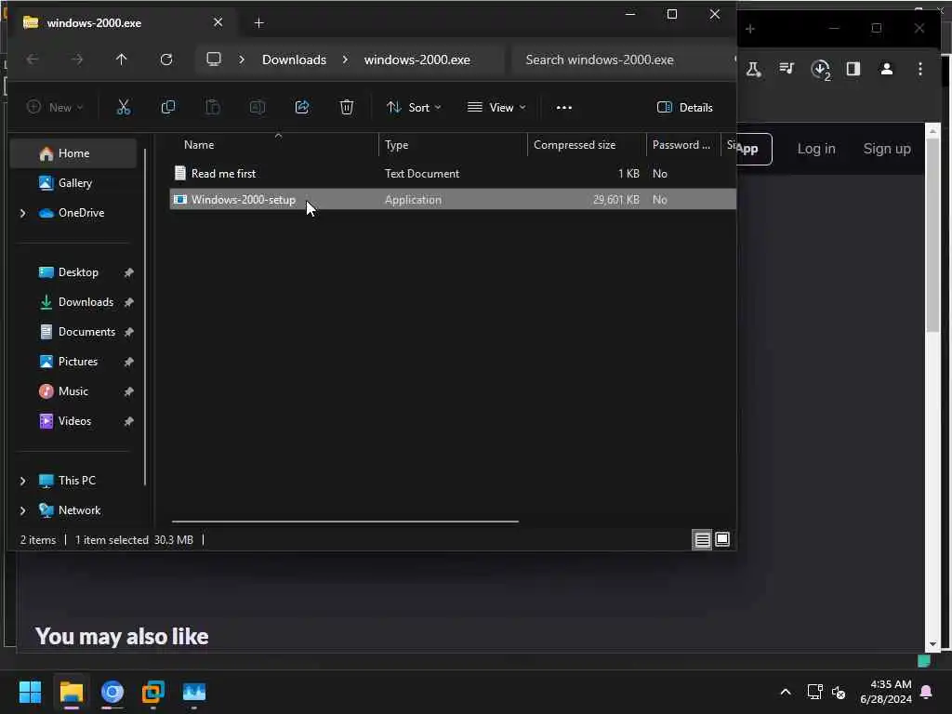The width and height of the screenshot is (952, 714).
Task: Go up one folder level arrow
Action: (122, 59)
